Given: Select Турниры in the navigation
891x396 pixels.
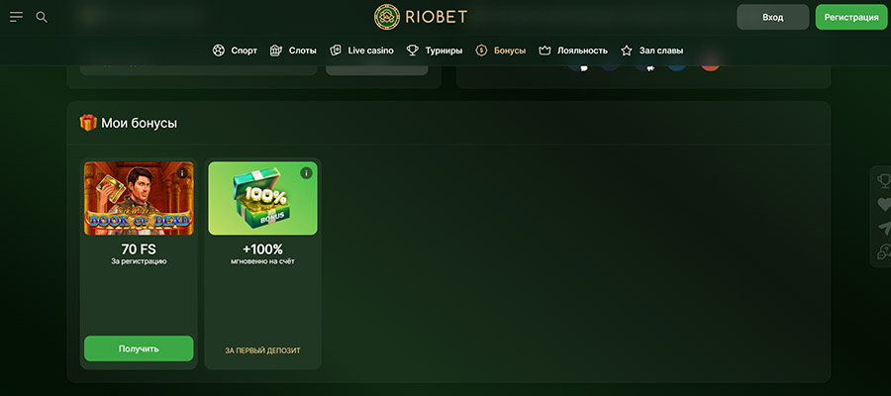Looking at the screenshot, I should tap(435, 50).
